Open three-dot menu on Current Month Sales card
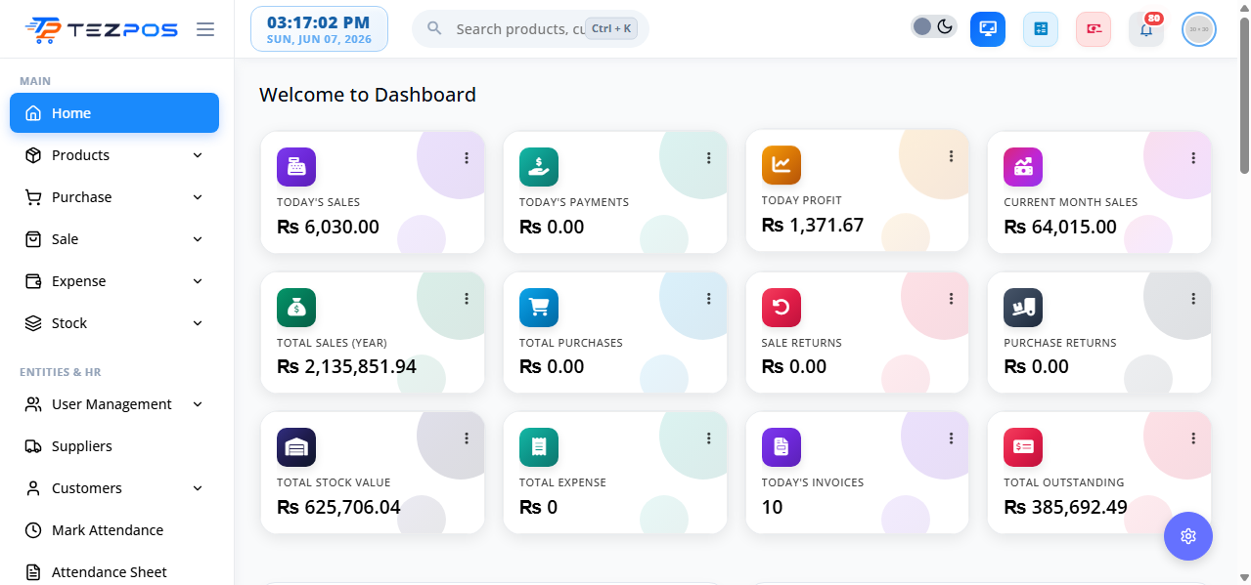 (x=1193, y=158)
